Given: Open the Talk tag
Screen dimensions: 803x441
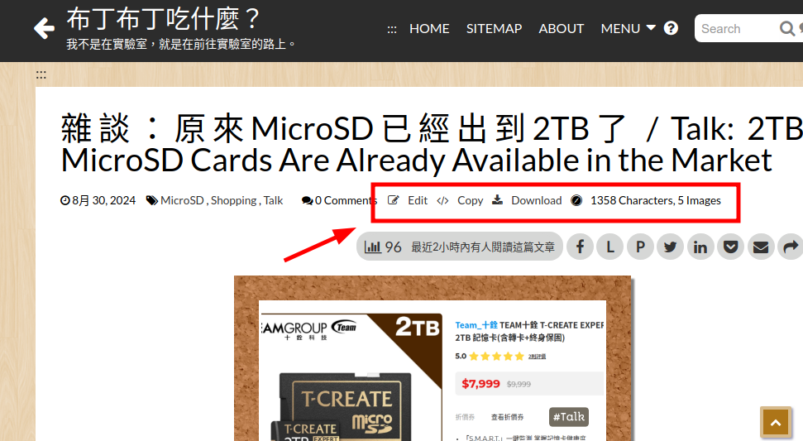Looking at the screenshot, I should 273,200.
